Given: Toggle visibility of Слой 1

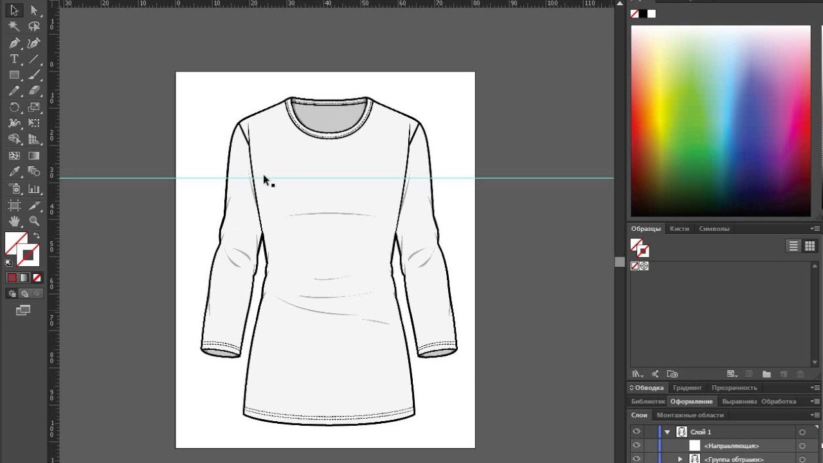Looking at the screenshot, I should 636,432.
